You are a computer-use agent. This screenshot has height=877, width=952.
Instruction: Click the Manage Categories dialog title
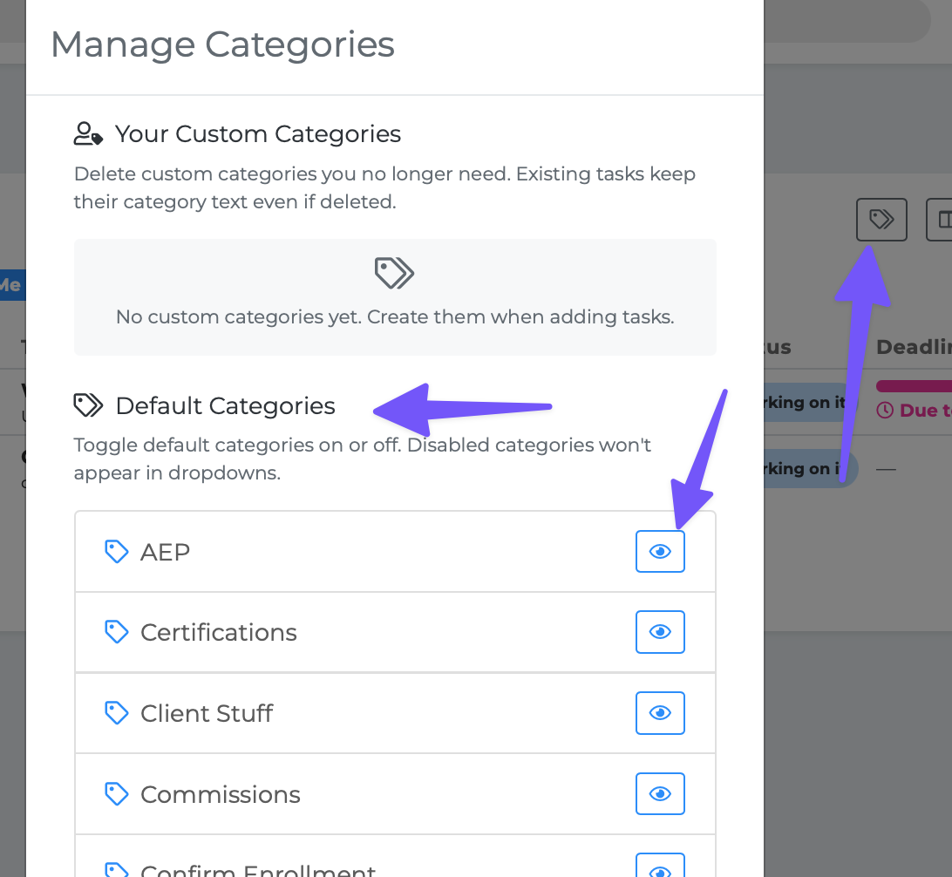click(222, 44)
